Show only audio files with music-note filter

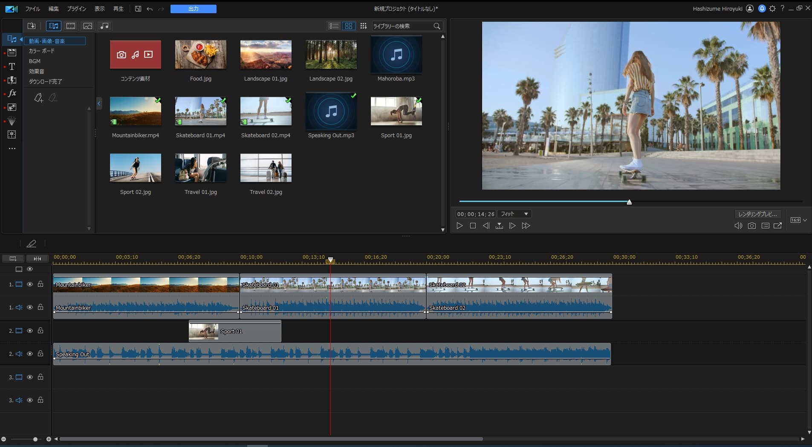click(x=104, y=26)
